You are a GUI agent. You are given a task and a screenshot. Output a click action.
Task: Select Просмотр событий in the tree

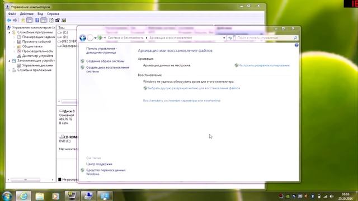pyautogui.click(x=36, y=42)
